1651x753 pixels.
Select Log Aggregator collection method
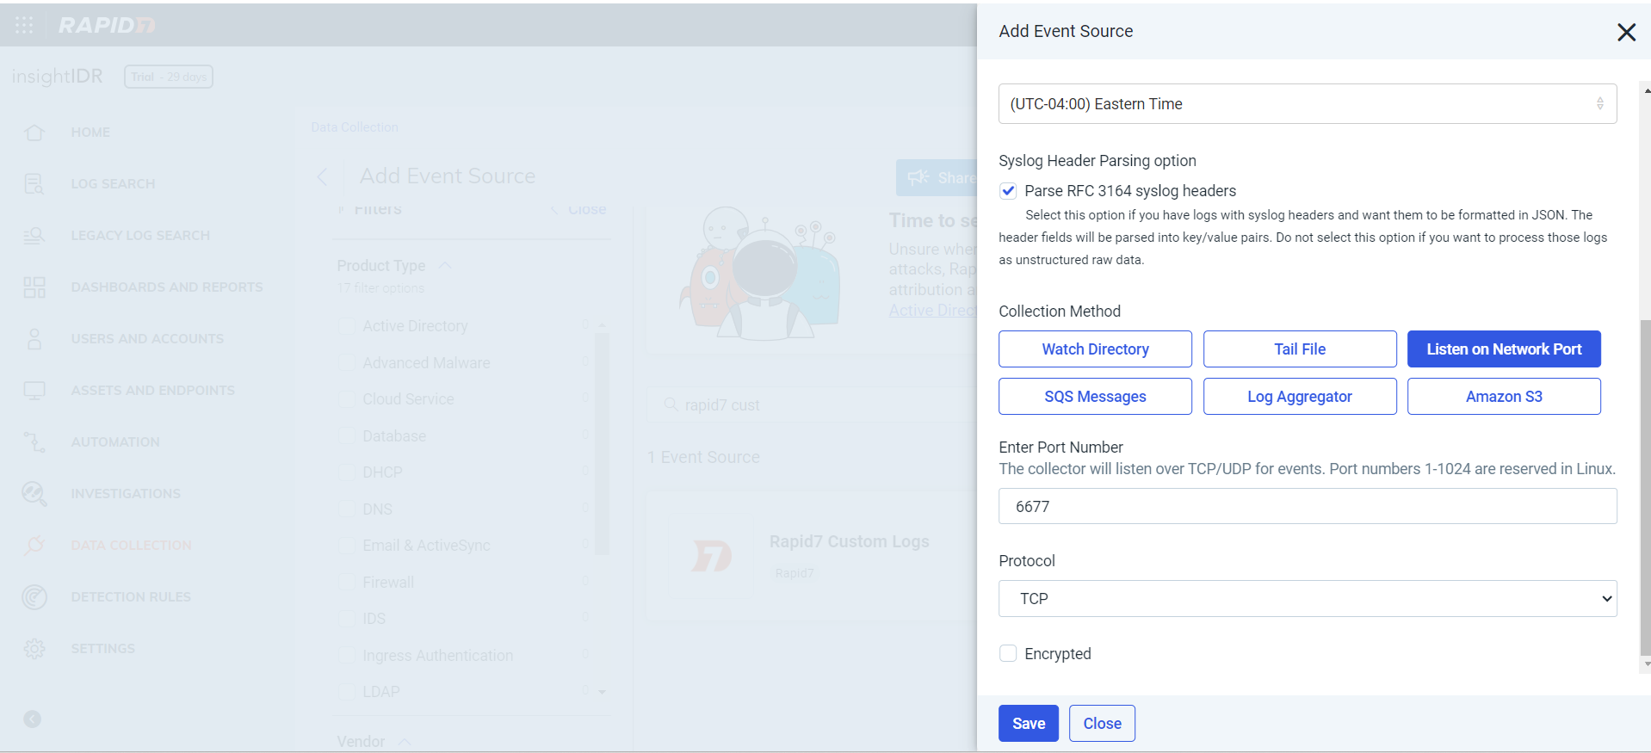coord(1300,397)
